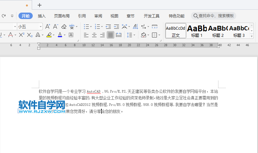Screen dimensions: 258x153
Task: Expand the line spacing dropdown
Action: [135, 35]
